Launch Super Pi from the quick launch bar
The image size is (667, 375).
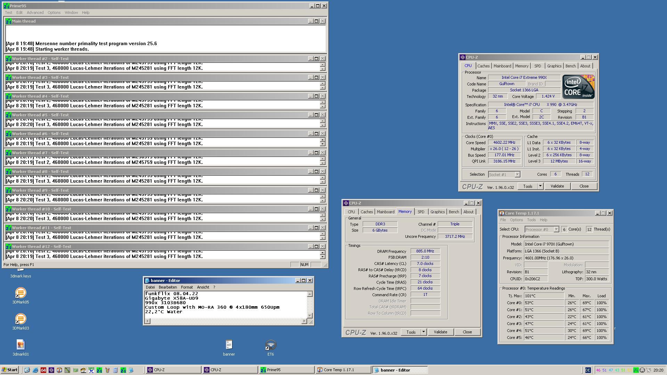91,370
